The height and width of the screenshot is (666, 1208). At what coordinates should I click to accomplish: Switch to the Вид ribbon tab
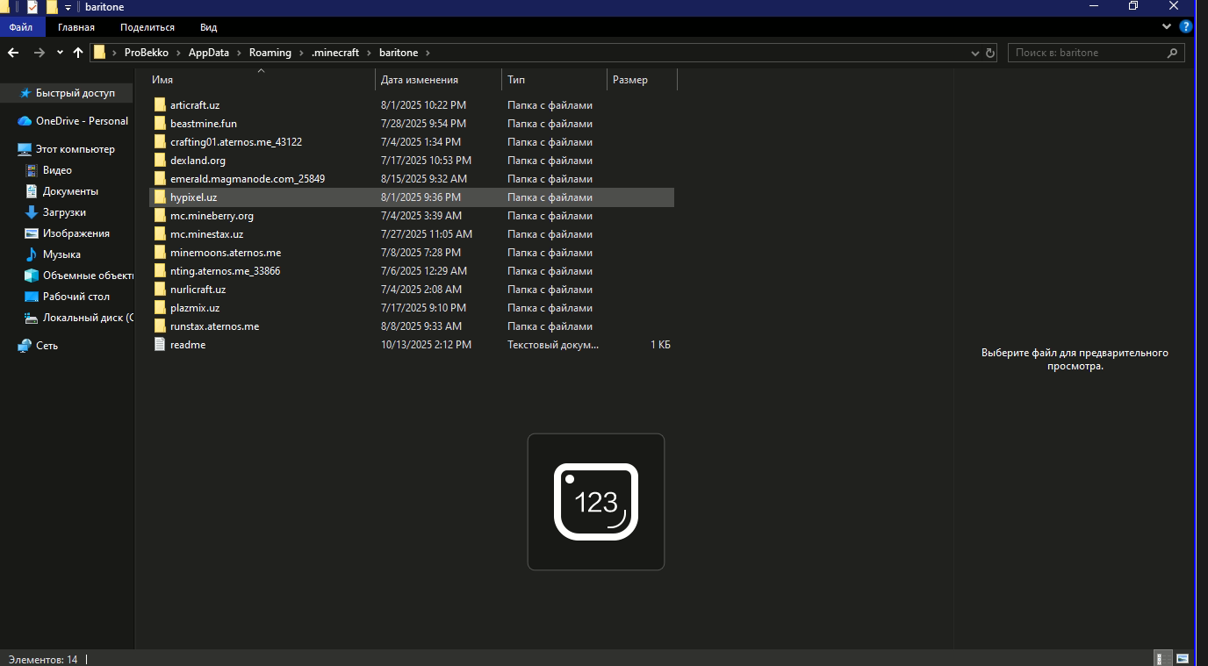(208, 27)
